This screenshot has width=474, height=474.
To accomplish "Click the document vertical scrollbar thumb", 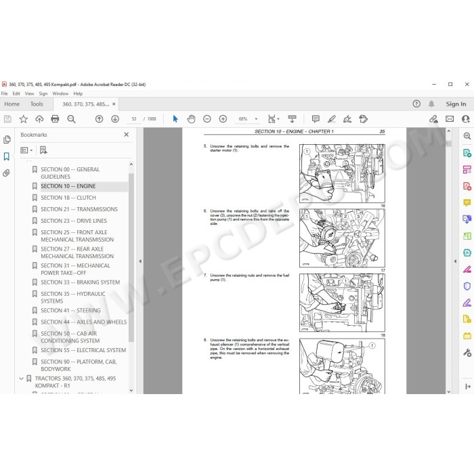I will (448, 144).
